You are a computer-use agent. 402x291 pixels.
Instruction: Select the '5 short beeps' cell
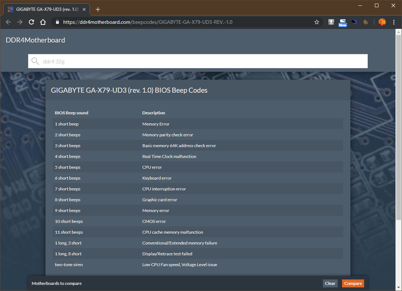68,167
